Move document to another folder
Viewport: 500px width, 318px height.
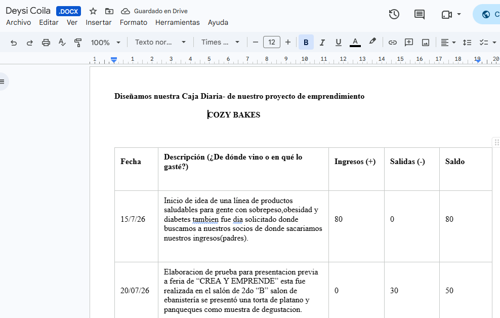click(109, 11)
